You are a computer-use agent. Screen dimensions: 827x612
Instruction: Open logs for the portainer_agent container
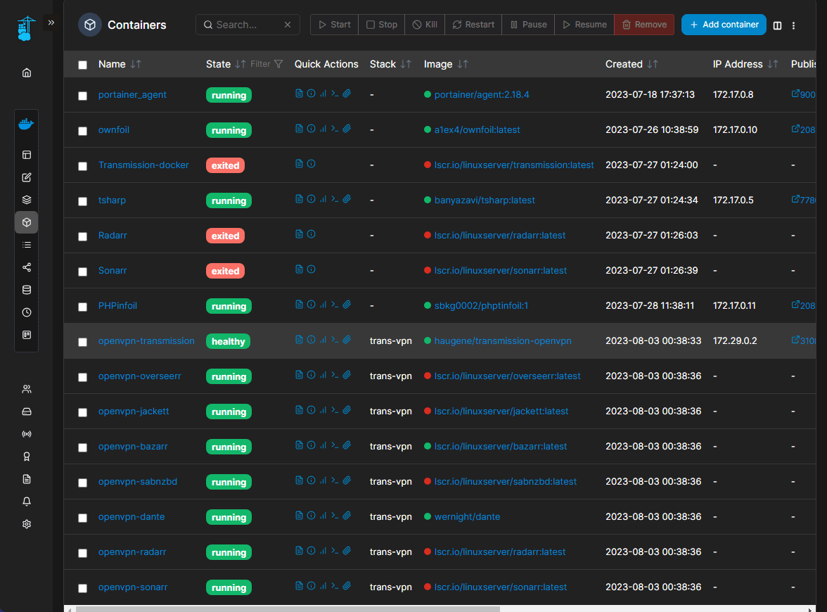[299, 94]
